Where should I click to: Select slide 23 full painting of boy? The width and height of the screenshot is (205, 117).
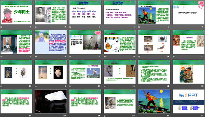pos(154,101)
